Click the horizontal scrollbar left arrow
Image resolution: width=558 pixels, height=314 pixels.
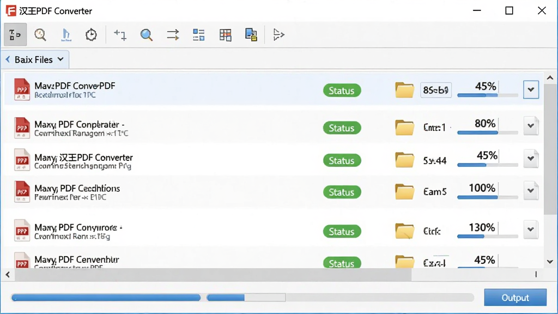(x=8, y=275)
